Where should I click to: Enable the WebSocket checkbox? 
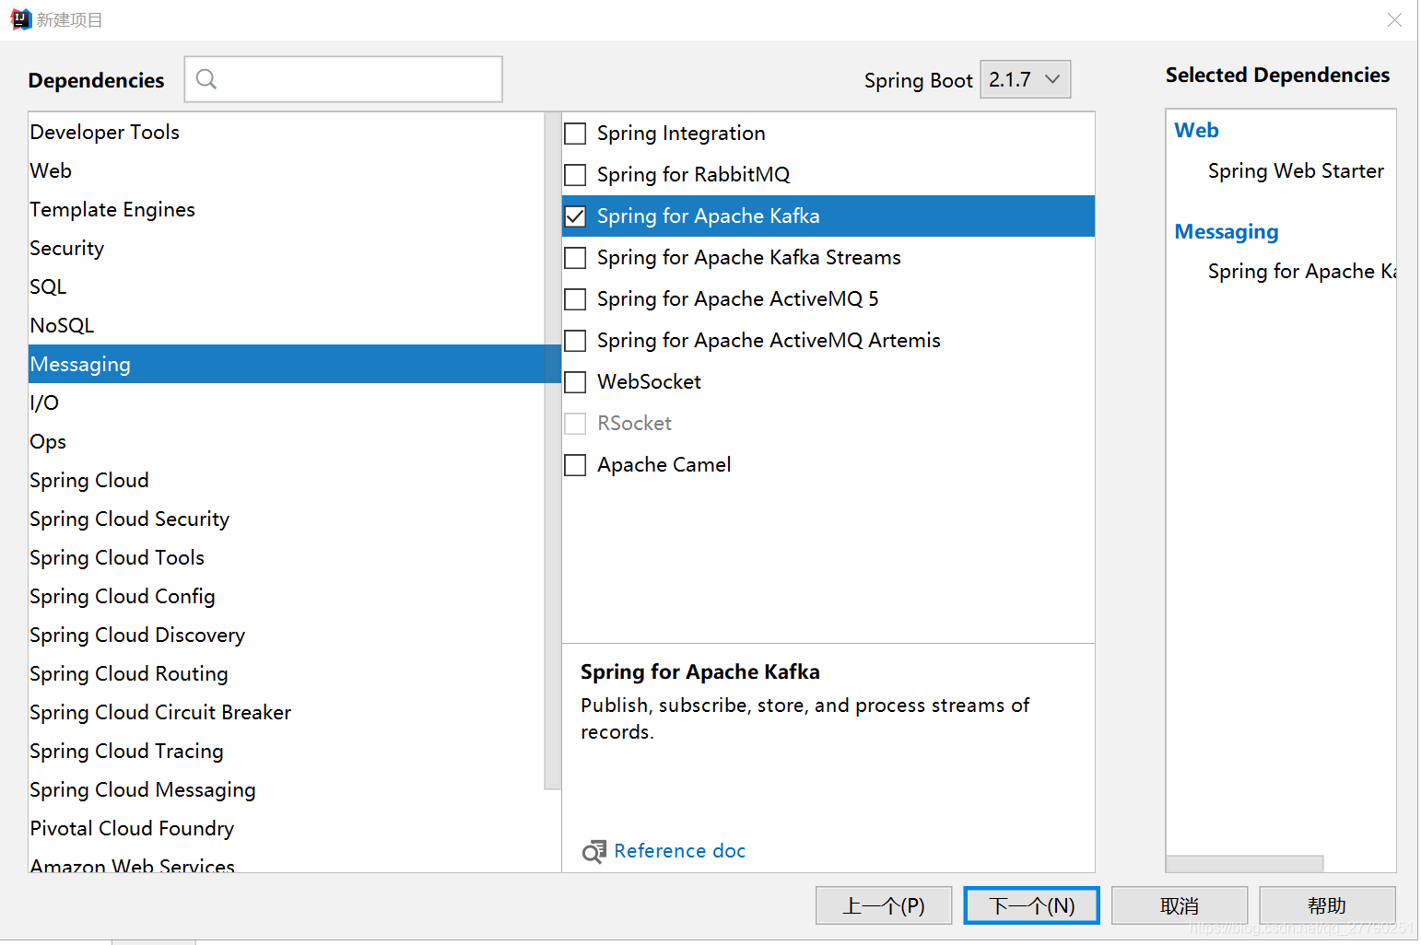point(575,382)
